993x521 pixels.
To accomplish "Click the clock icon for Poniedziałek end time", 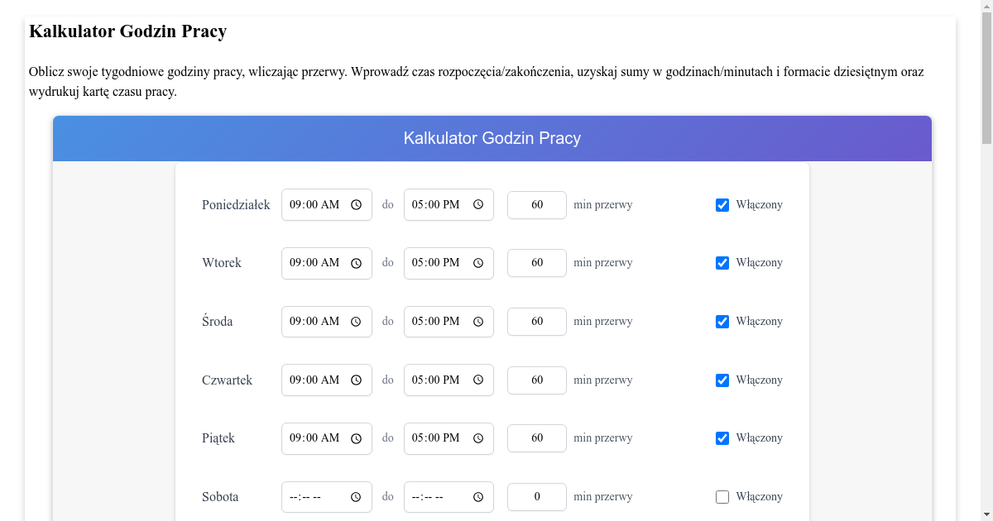I will 478,204.
